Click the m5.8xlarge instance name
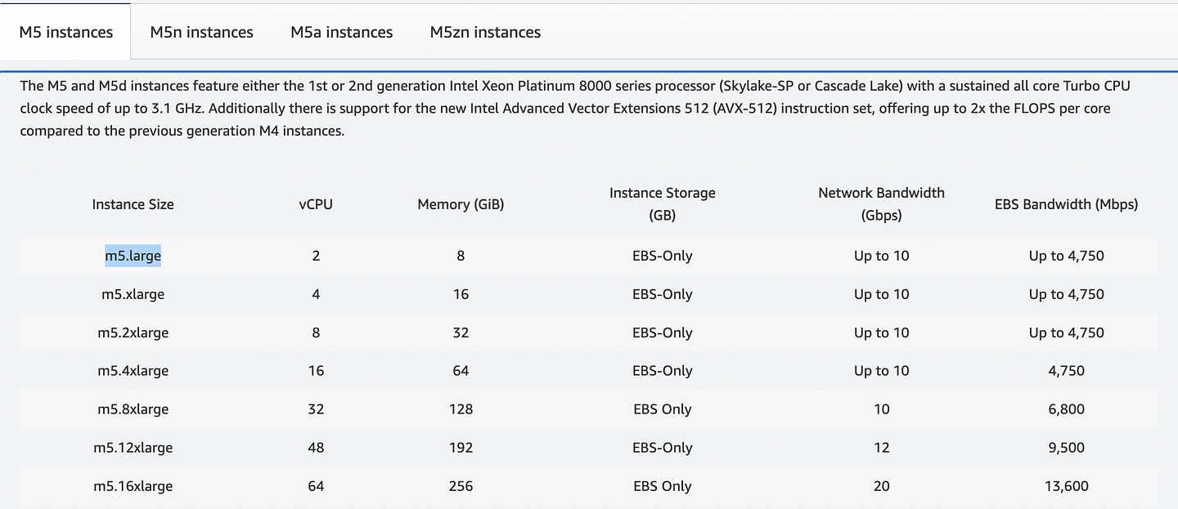The width and height of the screenshot is (1178, 509). [x=133, y=409]
